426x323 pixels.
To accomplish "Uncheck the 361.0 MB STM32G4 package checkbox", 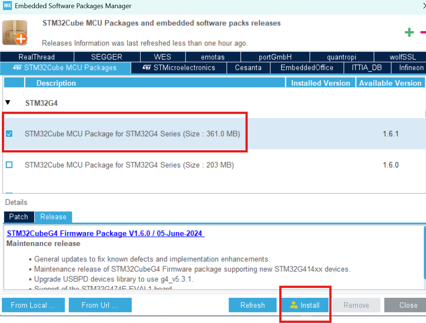I will (x=9, y=134).
